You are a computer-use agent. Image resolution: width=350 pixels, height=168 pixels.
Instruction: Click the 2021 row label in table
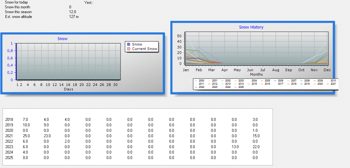[x=9, y=136]
